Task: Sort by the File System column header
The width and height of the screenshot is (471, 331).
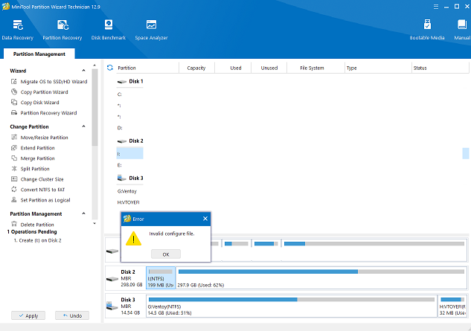Action: click(x=311, y=68)
